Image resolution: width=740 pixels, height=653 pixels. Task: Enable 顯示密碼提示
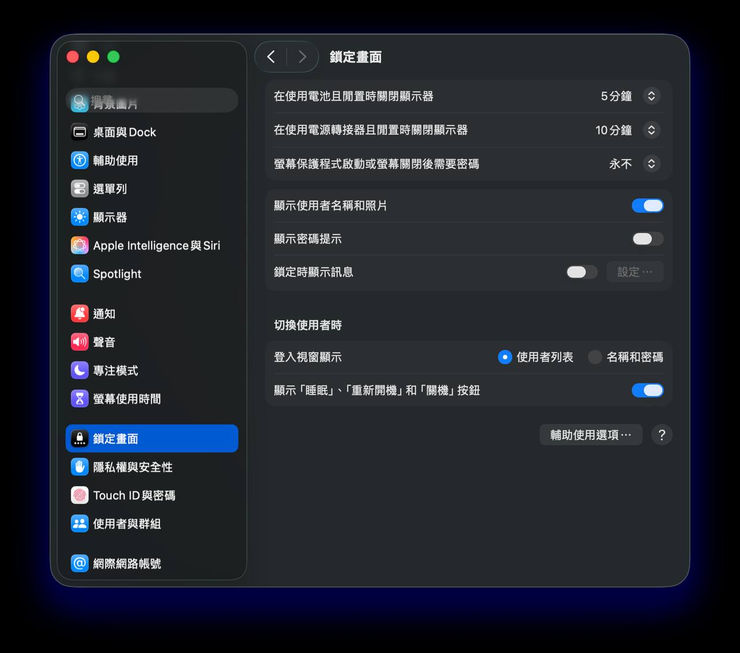point(647,239)
